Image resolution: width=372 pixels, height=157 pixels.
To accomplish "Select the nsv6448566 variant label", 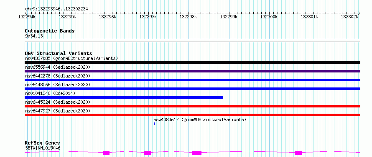I will pos(58,85).
